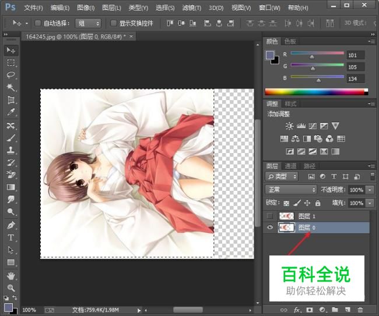
Task: Open layer style fx menu
Action: click(297, 310)
